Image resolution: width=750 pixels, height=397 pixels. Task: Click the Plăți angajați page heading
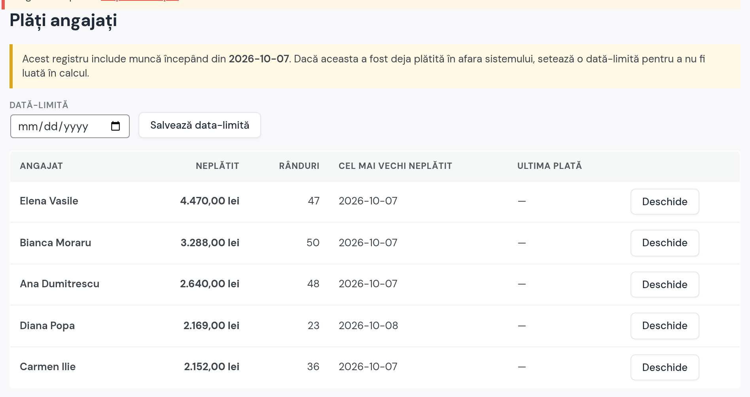click(63, 21)
